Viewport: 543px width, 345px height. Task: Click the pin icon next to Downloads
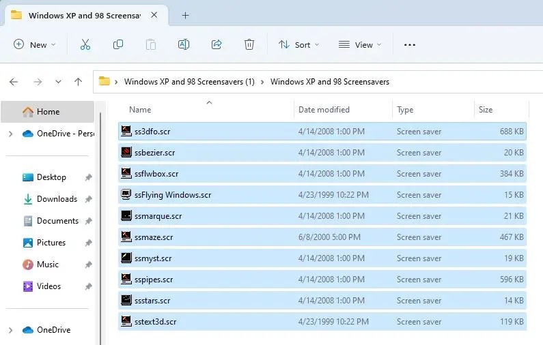click(x=88, y=199)
